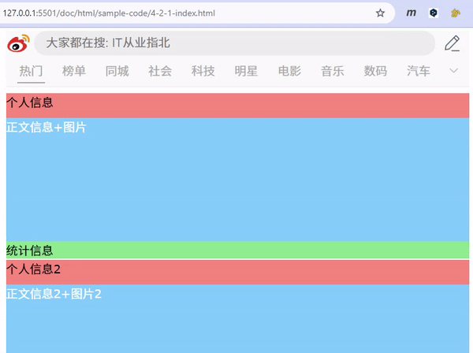Click the Weibo logo icon

pos(18,43)
